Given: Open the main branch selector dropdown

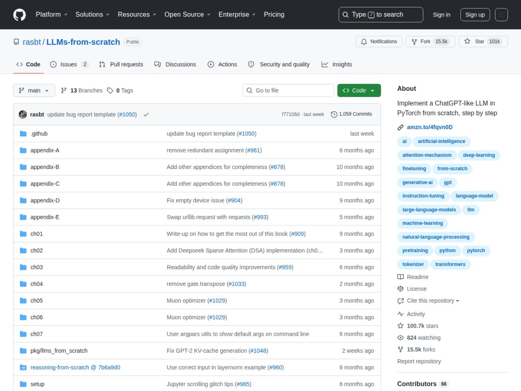Looking at the screenshot, I should point(34,90).
